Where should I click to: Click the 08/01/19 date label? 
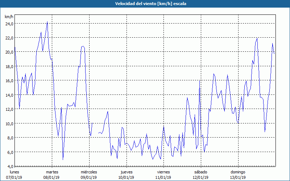(x=51, y=177)
